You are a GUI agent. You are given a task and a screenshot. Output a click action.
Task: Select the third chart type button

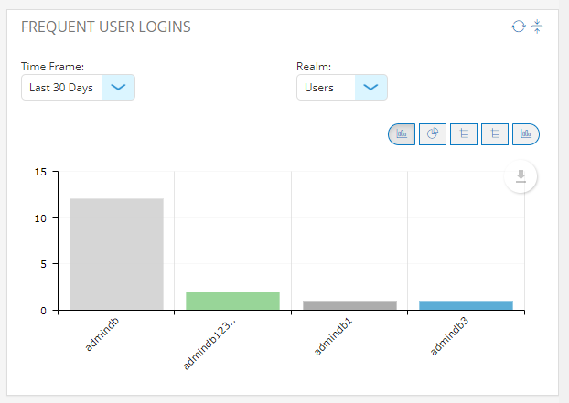(x=464, y=134)
